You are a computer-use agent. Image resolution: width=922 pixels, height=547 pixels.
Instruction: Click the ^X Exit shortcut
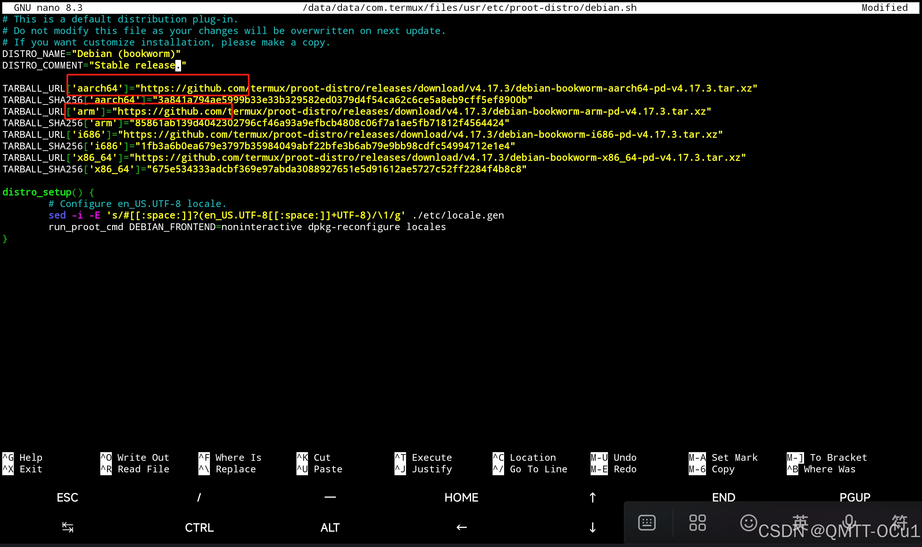tap(22, 469)
